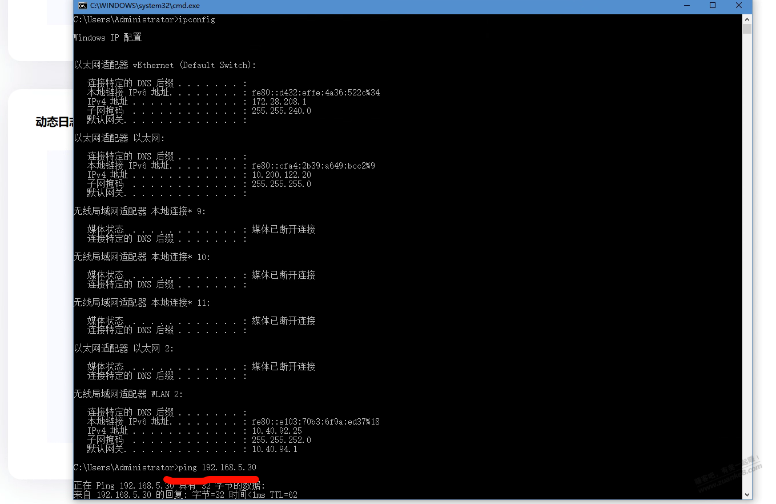Image resolution: width=776 pixels, height=504 pixels.
Task: Click the IPv4 address 172.28.208.1
Action: (x=279, y=102)
